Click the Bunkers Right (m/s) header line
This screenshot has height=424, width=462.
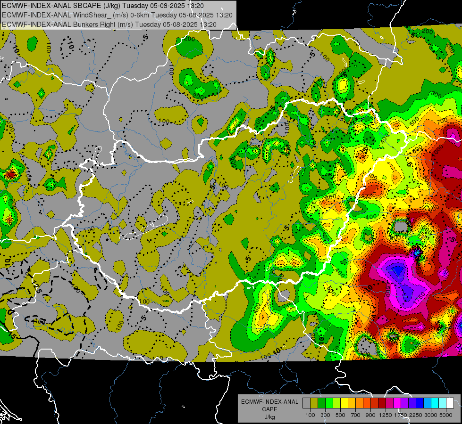point(109,24)
